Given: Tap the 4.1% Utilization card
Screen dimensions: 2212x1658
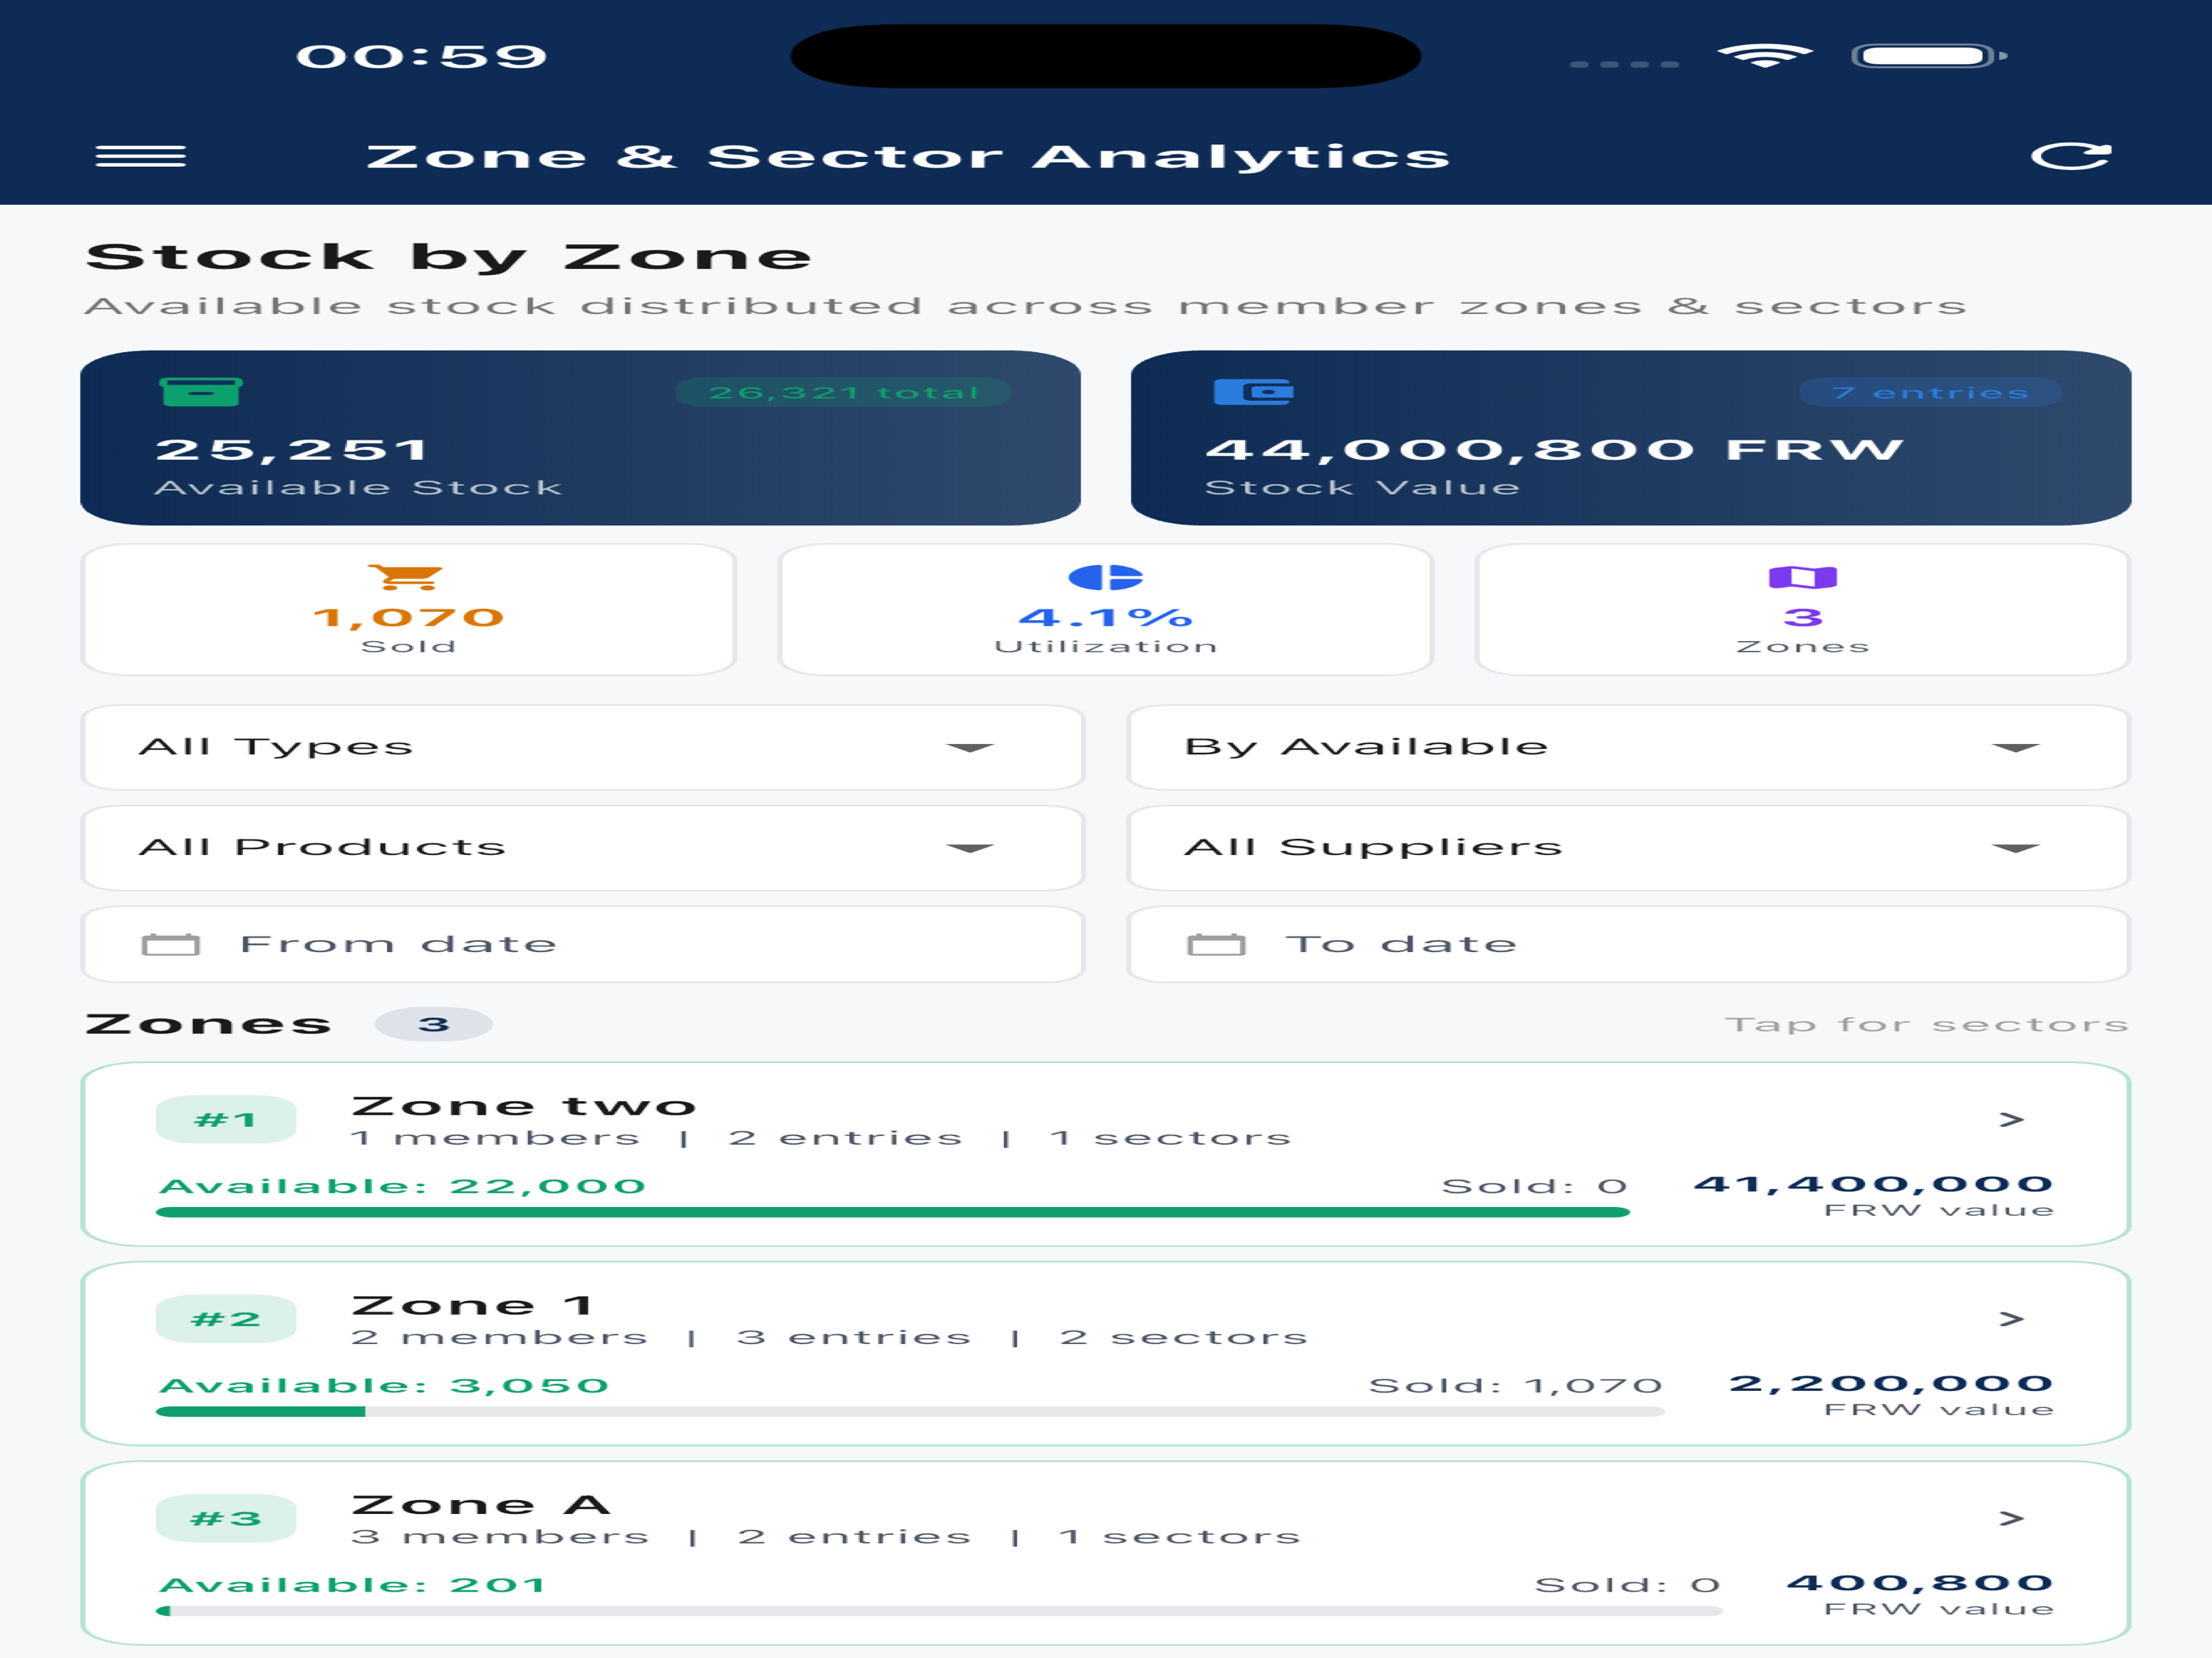Looking at the screenshot, I should pyautogui.click(x=1106, y=610).
